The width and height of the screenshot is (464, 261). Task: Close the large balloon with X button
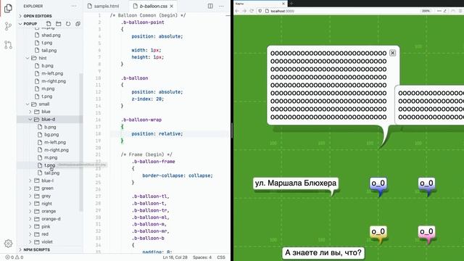tap(393, 53)
